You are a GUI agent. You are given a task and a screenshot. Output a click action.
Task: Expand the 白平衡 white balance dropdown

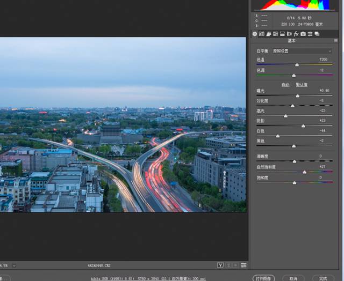tap(301, 51)
